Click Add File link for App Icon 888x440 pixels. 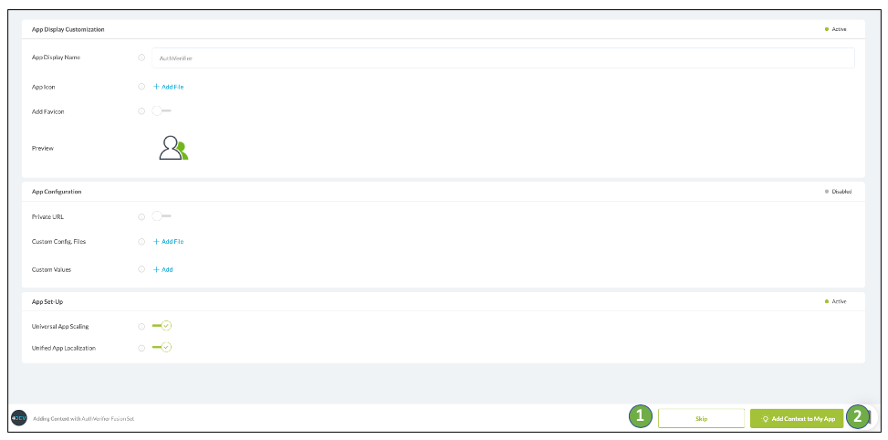point(169,87)
